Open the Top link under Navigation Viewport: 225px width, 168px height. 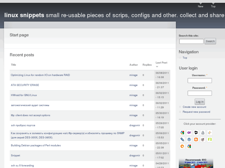(x=185, y=58)
